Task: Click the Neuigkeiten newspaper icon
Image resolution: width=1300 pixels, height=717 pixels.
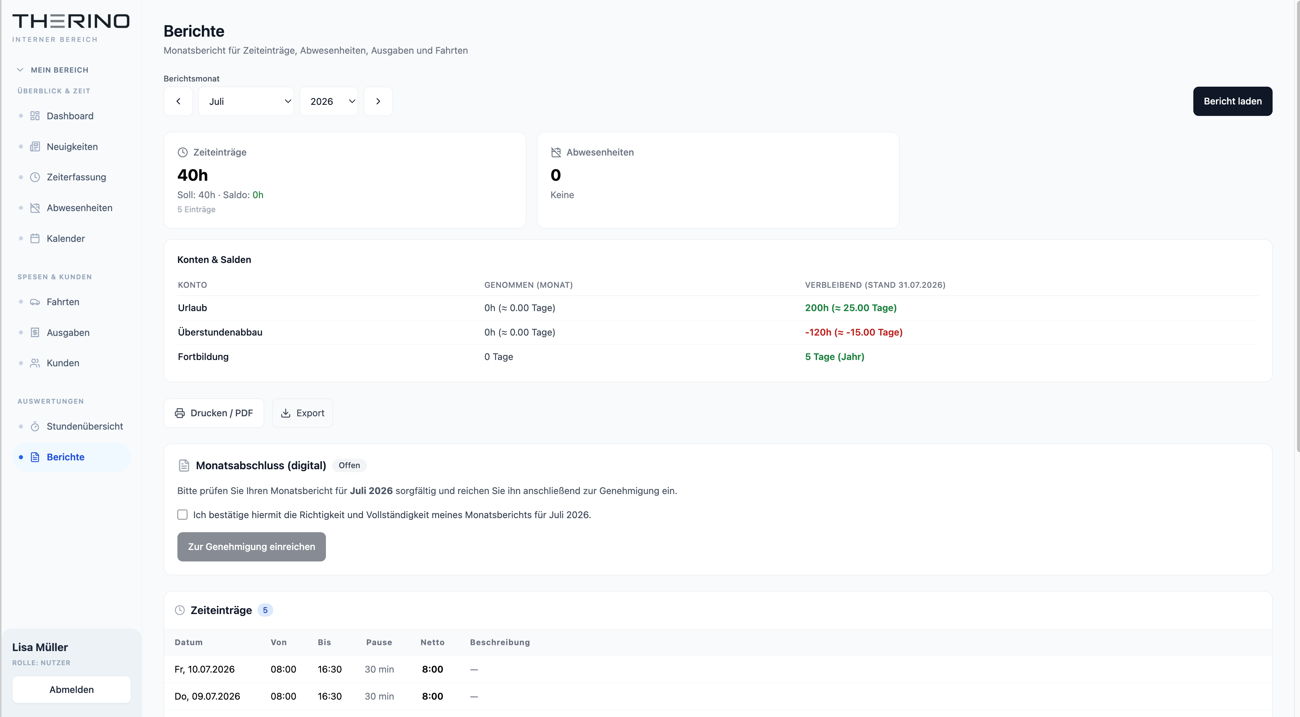Action: click(35, 147)
